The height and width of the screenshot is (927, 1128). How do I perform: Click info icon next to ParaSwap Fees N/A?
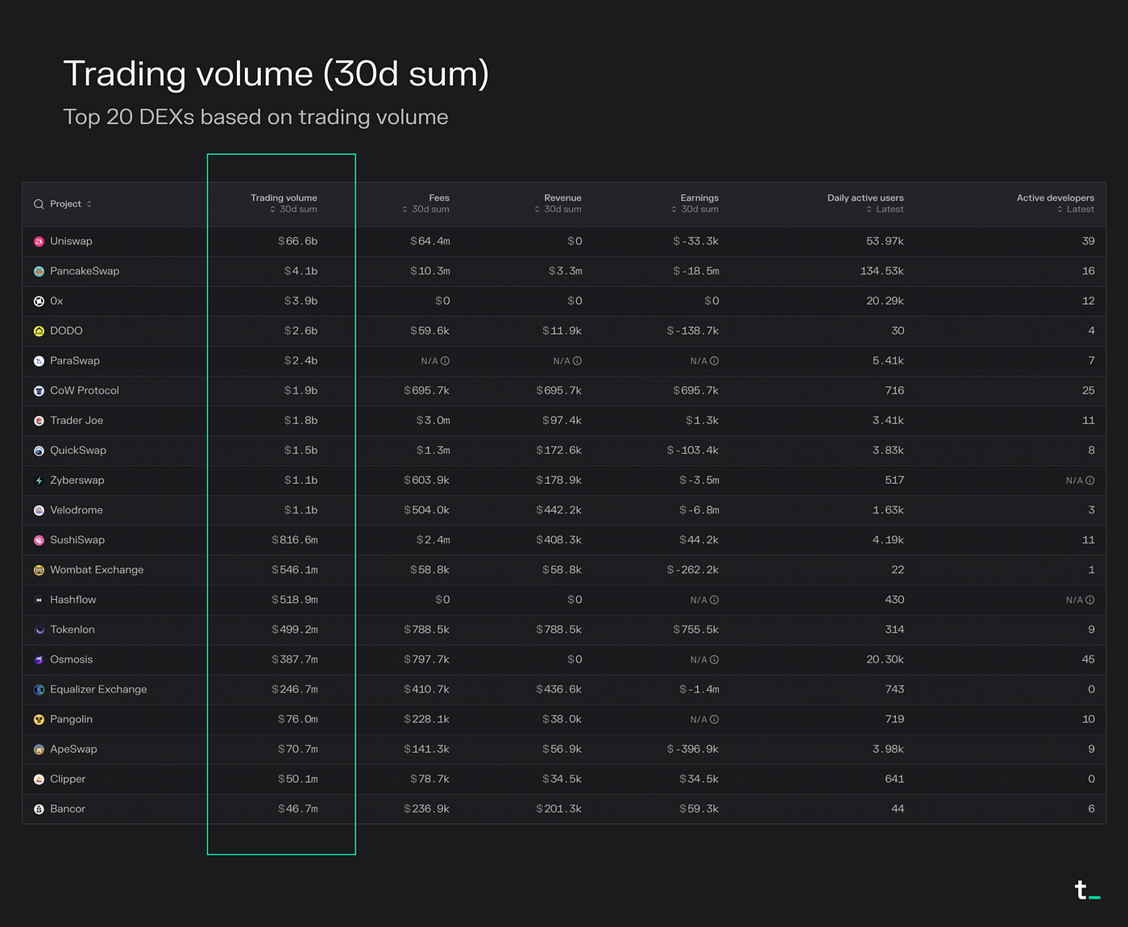(x=445, y=361)
